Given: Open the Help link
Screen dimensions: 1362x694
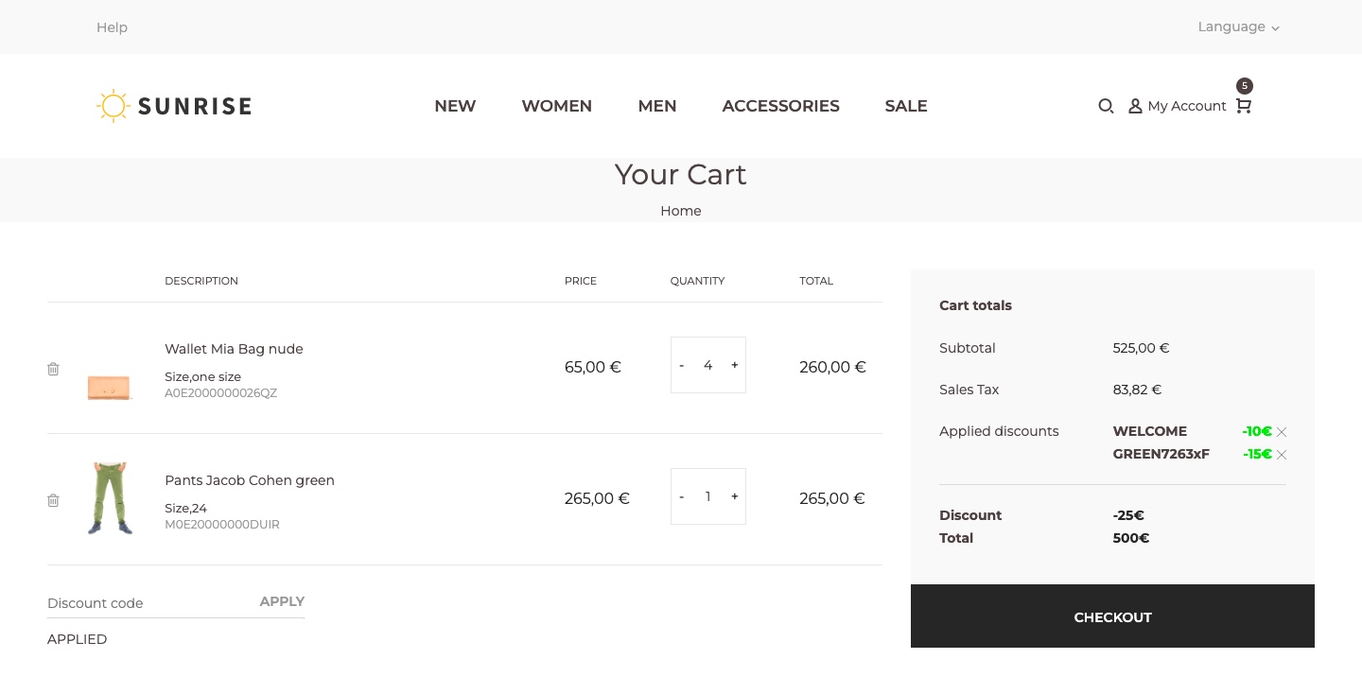Looking at the screenshot, I should (112, 27).
